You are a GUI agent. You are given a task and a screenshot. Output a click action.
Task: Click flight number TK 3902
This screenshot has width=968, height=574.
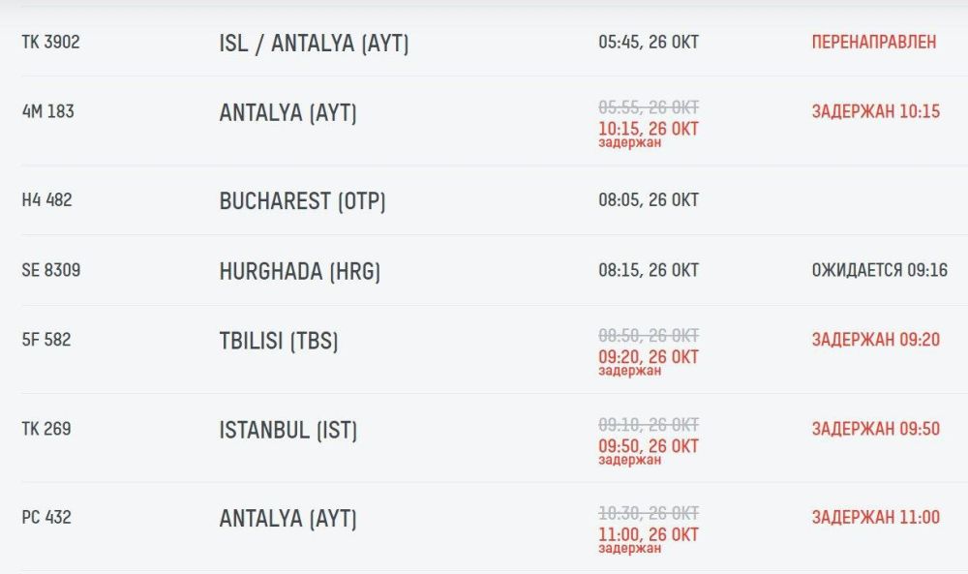coord(50,43)
